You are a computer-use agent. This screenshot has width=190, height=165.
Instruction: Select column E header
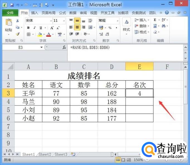point(140,66)
